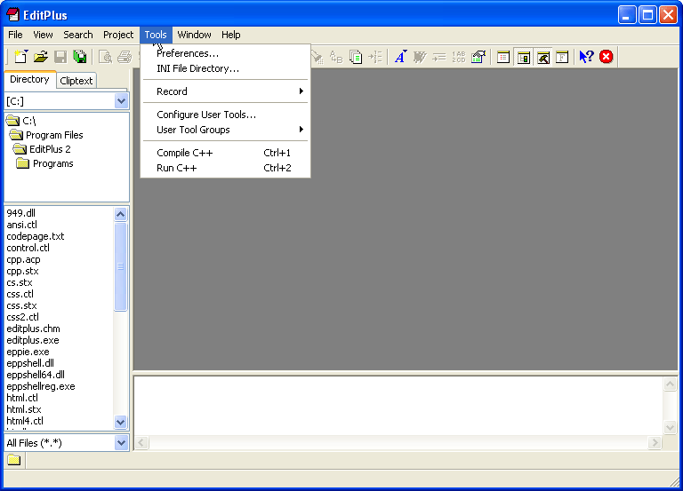
Task: Select file editplus.exe in list
Action: [x=33, y=340]
